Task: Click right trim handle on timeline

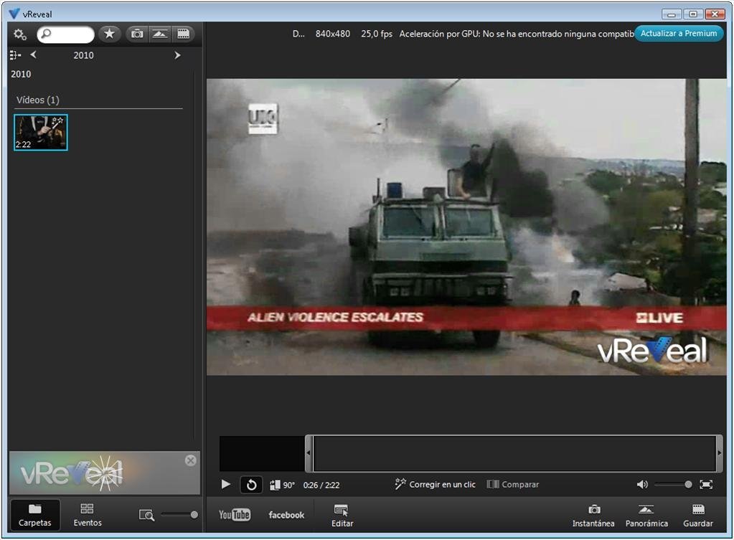Action: 719,453
